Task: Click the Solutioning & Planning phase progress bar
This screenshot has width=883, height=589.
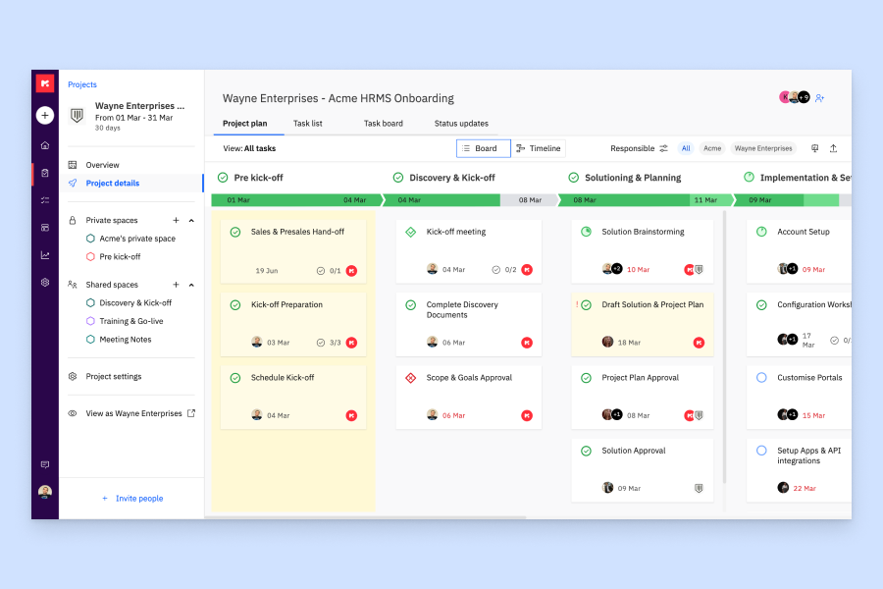Action: coord(647,200)
